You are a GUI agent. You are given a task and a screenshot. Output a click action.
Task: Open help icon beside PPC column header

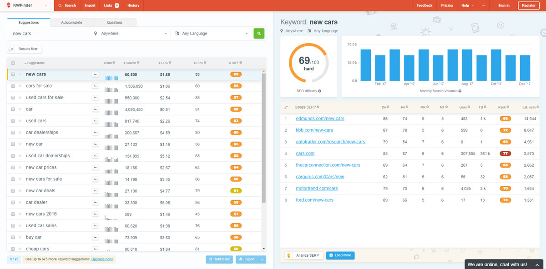[x=205, y=63]
